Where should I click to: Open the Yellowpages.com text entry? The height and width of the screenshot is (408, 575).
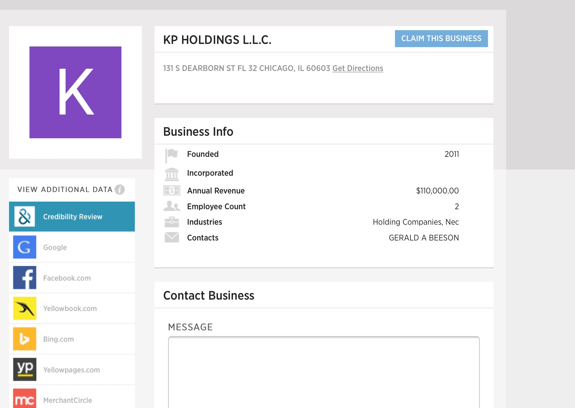pos(71,370)
